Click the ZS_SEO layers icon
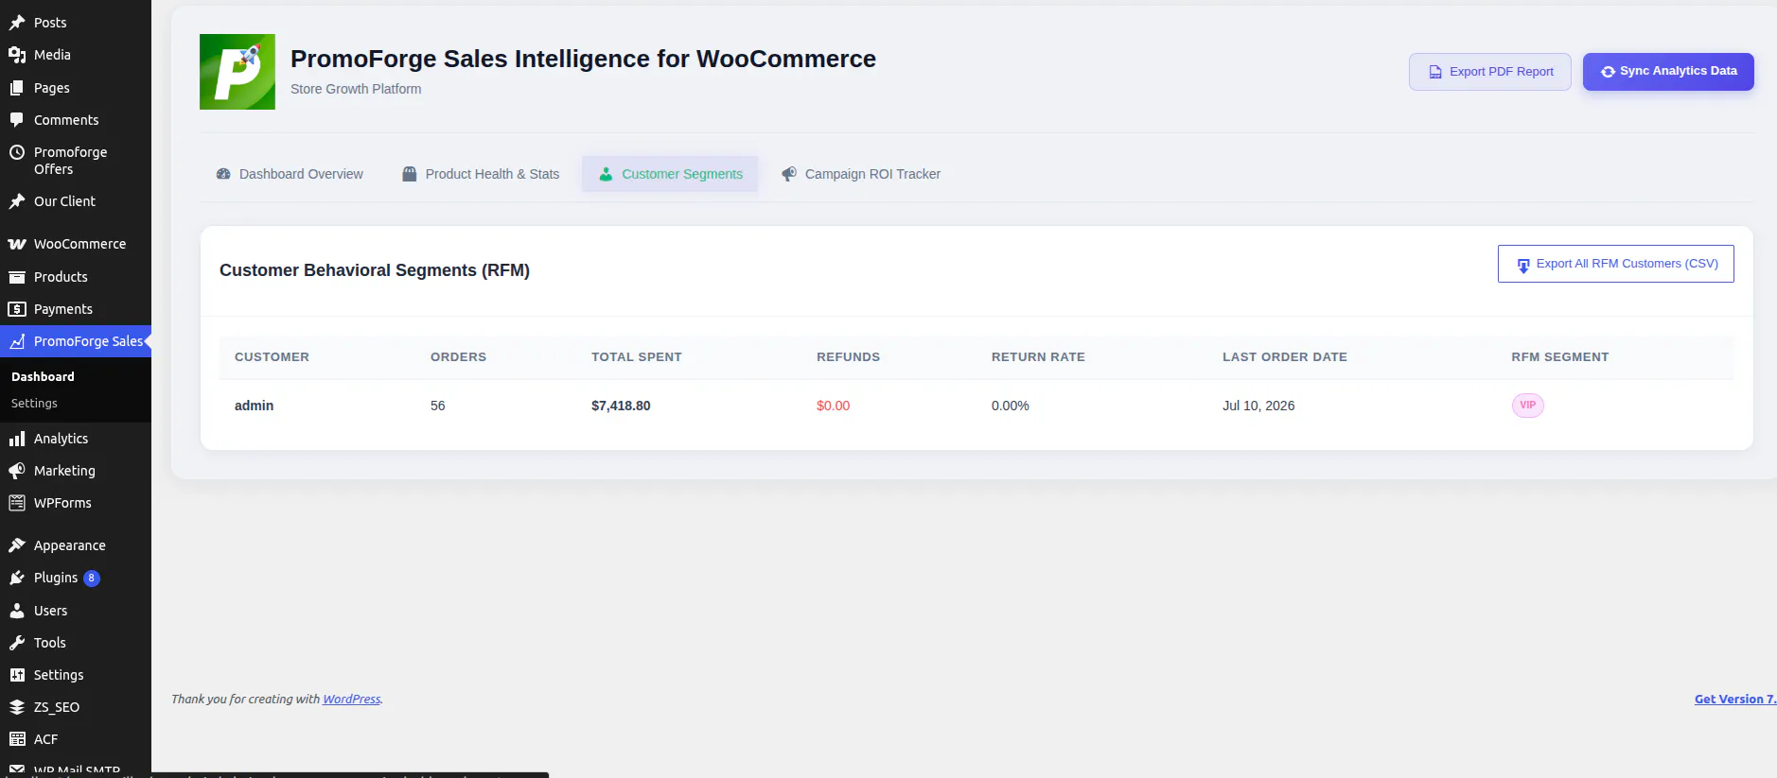 (17, 707)
